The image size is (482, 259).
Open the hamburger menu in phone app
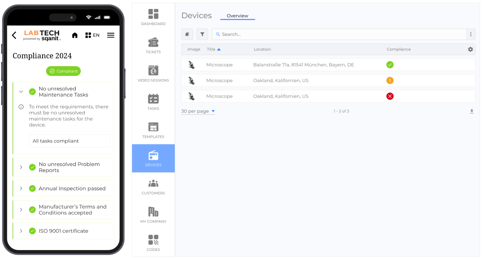tap(111, 35)
